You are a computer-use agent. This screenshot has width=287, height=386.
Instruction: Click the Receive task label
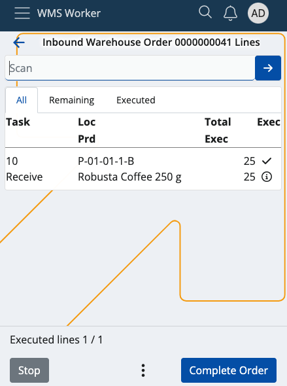click(x=24, y=177)
